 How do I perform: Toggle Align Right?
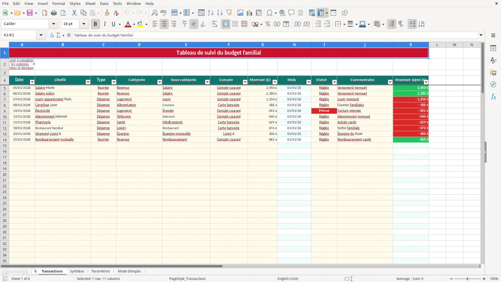point(173,24)
